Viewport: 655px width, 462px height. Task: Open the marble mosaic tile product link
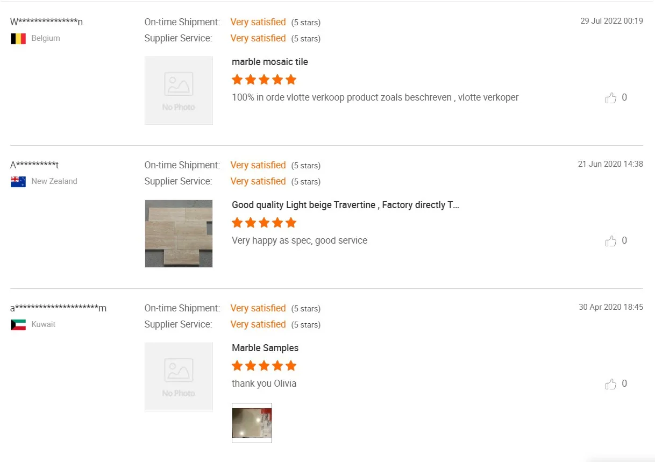click(x=270, y=62)
